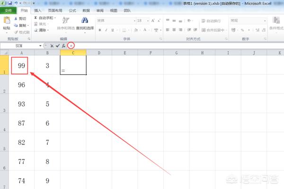Viewport: 284px width, 189px height.
Task: Click the Format Painter brush icon
Action: tap(16, 32)
